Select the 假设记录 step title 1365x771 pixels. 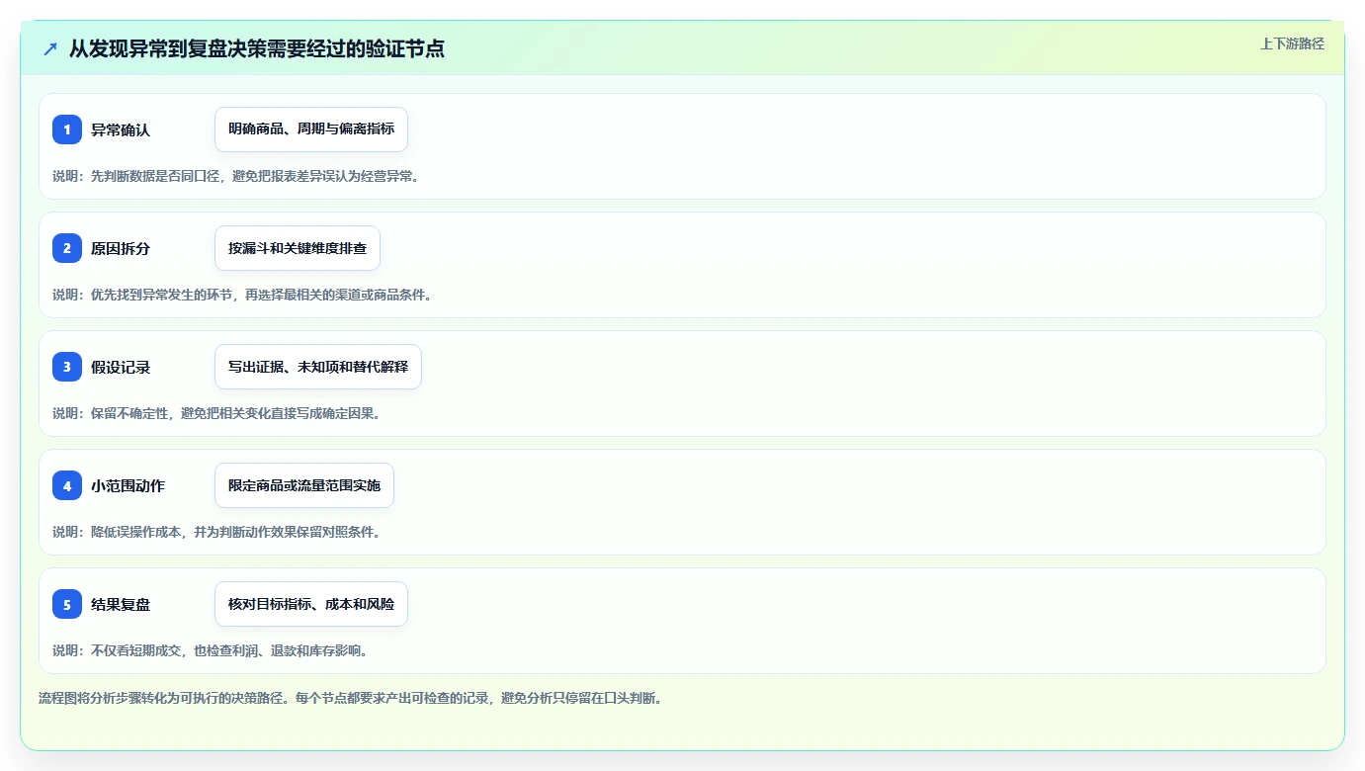(121, 367)
